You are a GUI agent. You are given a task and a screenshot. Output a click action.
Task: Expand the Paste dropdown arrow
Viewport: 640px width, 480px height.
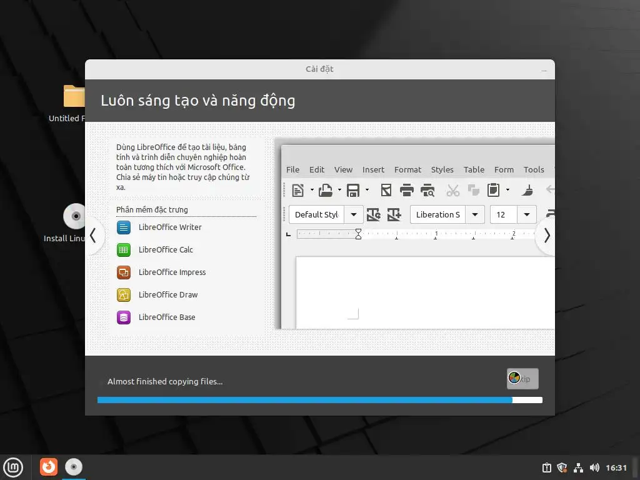click(507, 190)
